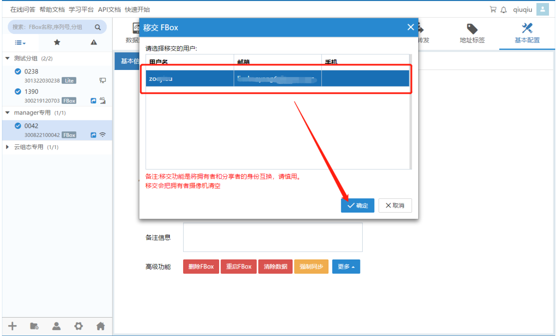Click the home icon in bottom bar
Screen dimensions: 556x336
[x=101, y=326]
